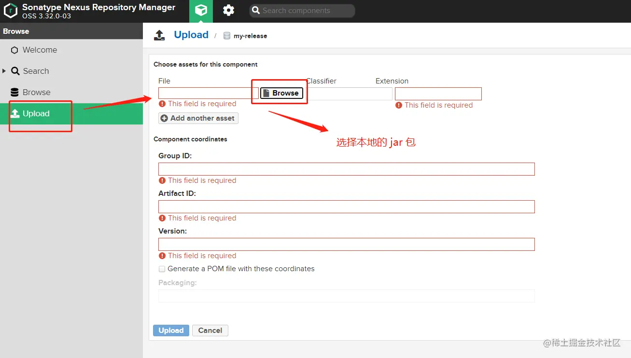Click the Sonatype Nexus hexagon logo
631x358 pixels.
(11, 11)
